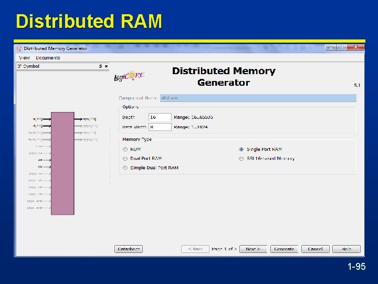Click the IP Symbol panel title

click(28, 66)
